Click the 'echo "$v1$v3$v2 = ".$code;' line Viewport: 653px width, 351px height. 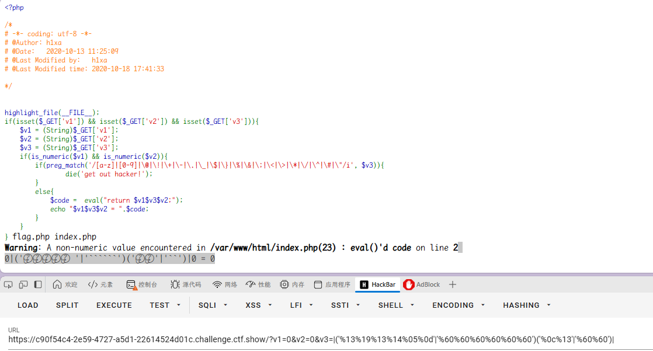[99, 208]
